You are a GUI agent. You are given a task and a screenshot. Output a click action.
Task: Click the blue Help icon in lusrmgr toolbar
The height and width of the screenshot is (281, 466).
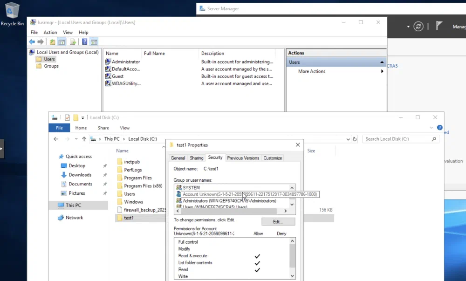point(85,42)
